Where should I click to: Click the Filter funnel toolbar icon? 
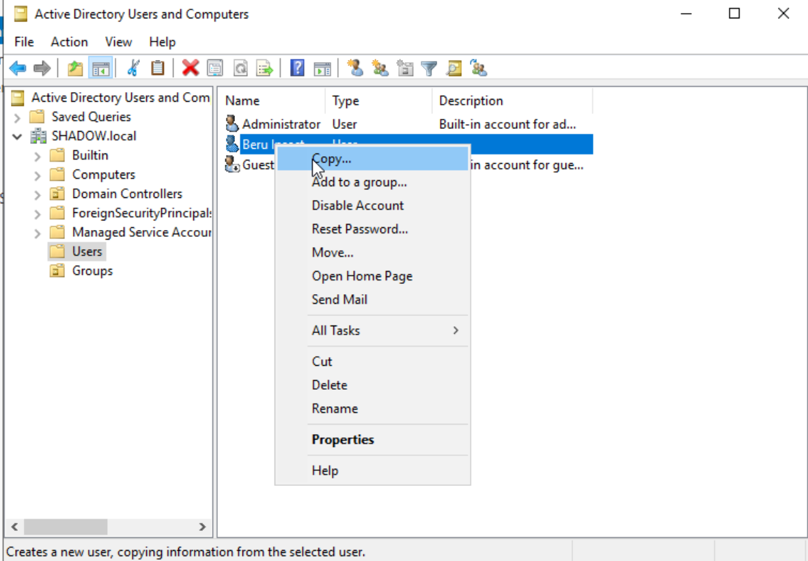(429, 68)
